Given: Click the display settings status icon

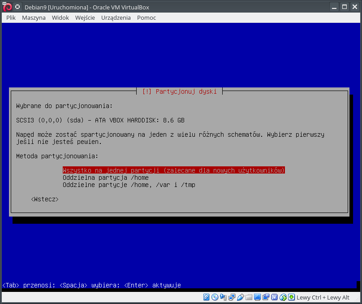Looking at the screenshot, I should click(x=257, y=297).
